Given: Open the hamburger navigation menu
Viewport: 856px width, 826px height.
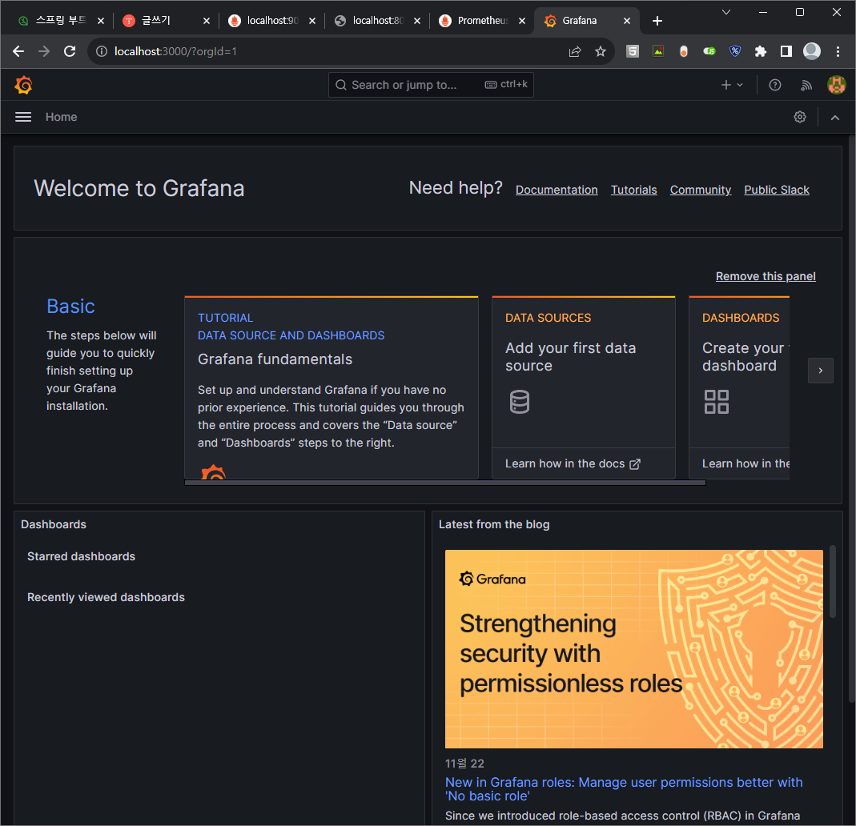Looking at the screenshot, I should coord(23,117).
